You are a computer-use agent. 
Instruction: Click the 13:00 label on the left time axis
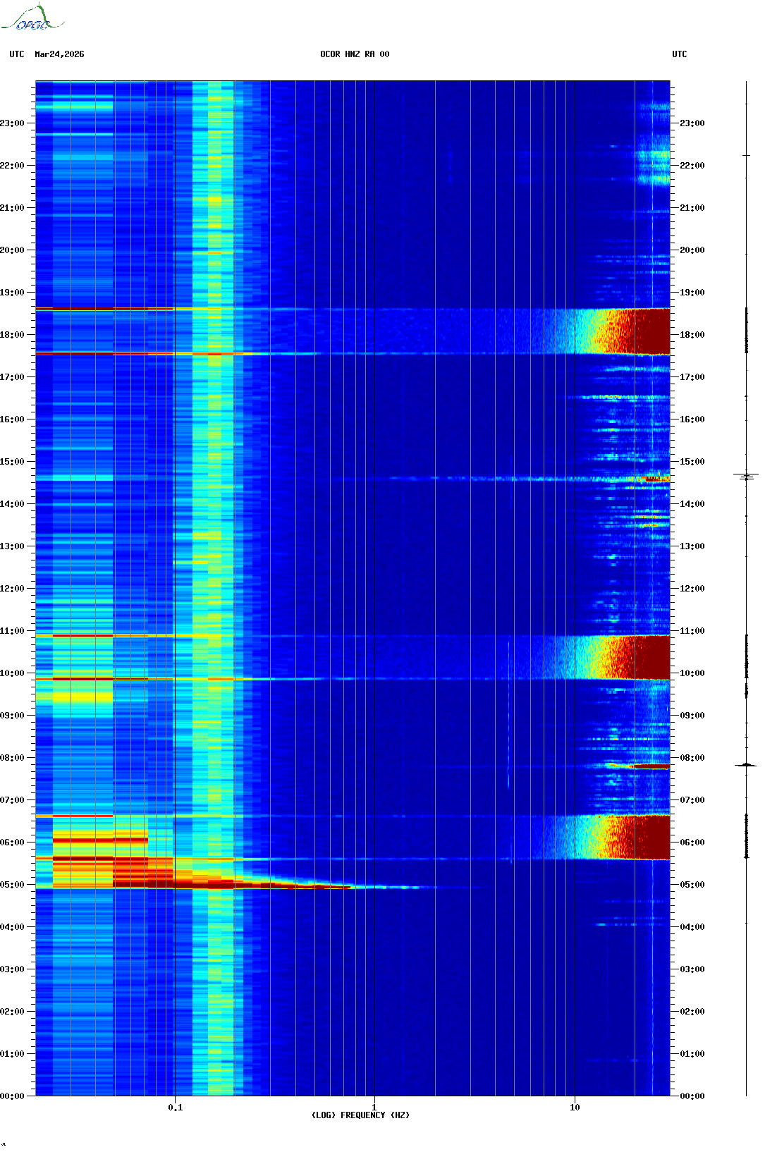tap(12, 546)
